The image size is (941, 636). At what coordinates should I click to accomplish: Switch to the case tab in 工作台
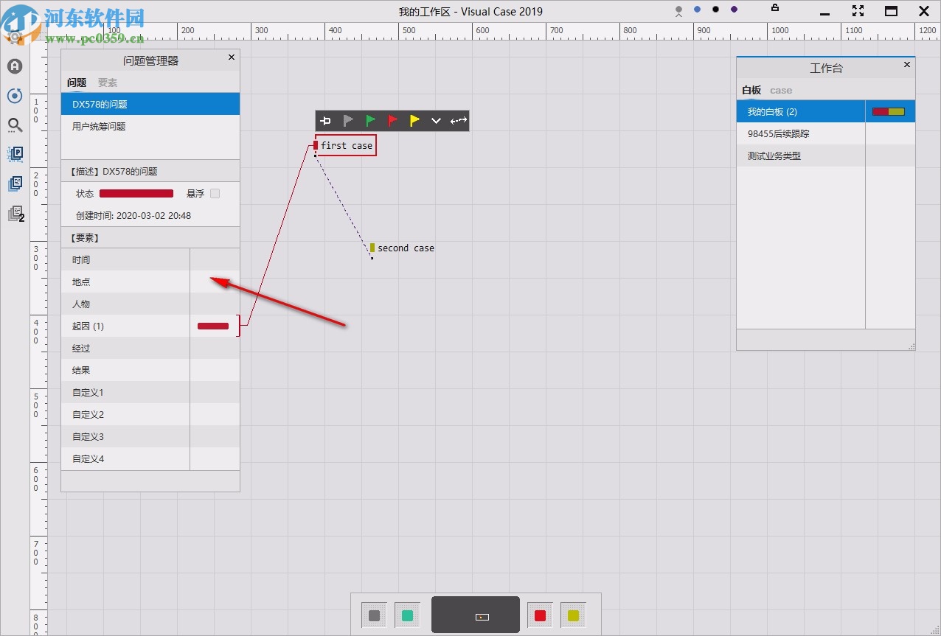point(781,90)
